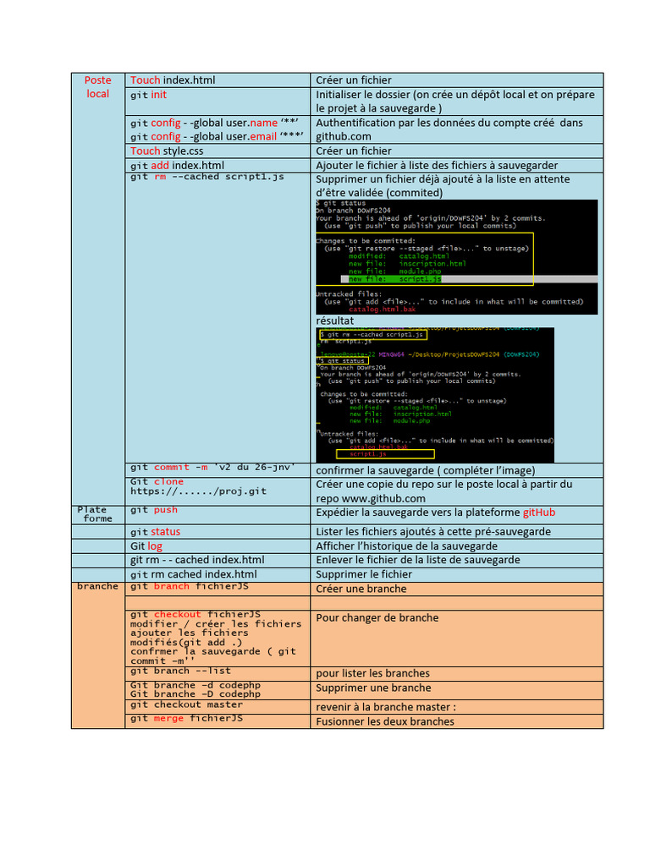Click the first git status terminal screenshot
Viewport: 650px width, 866px height.
coord(456,257)
